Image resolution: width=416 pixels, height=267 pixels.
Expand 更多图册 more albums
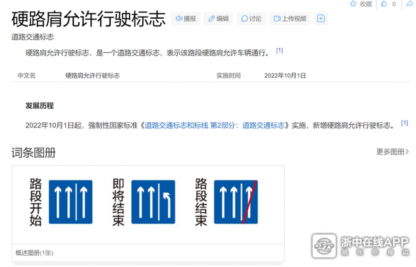392,152
